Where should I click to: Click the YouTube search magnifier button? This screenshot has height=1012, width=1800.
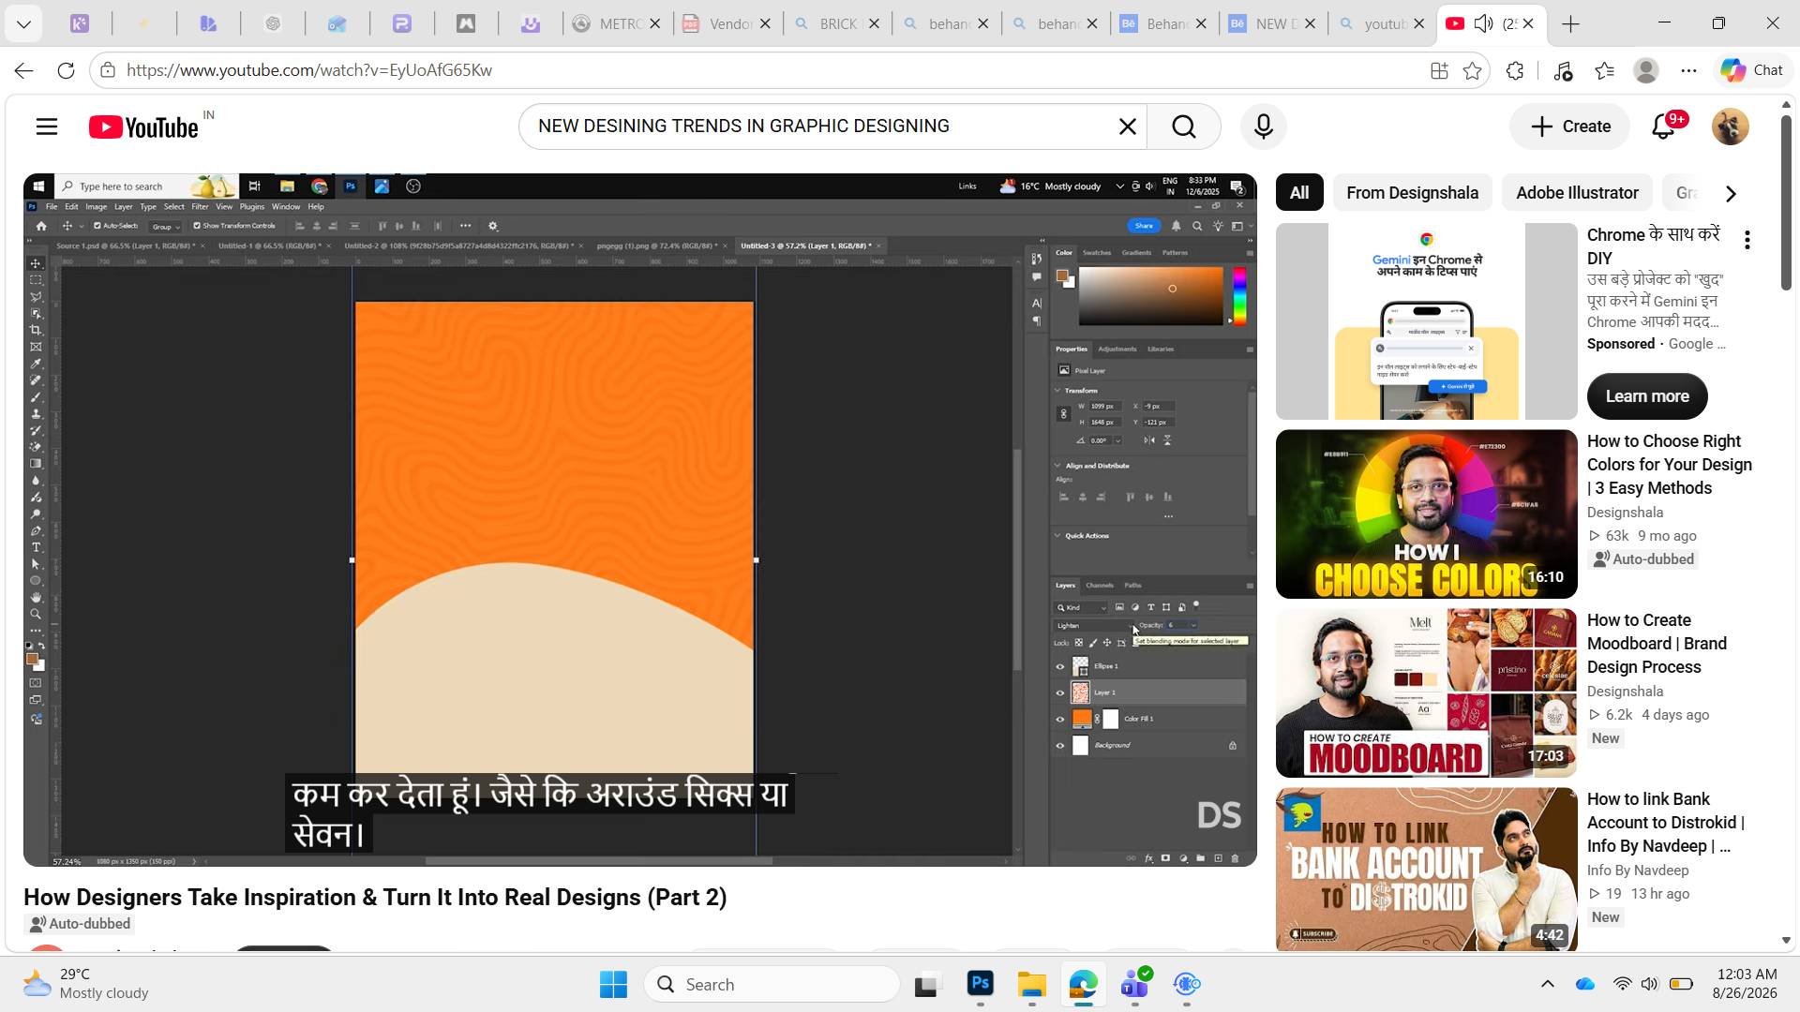(x=1184, y=126)
